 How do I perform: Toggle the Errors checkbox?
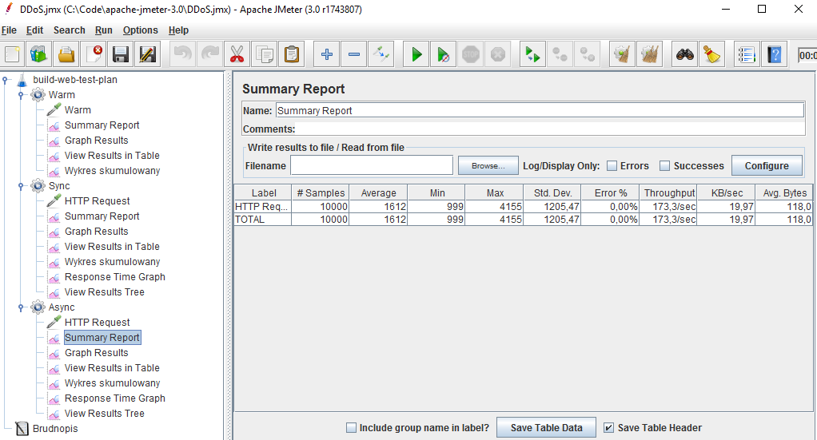click(612, 165)
